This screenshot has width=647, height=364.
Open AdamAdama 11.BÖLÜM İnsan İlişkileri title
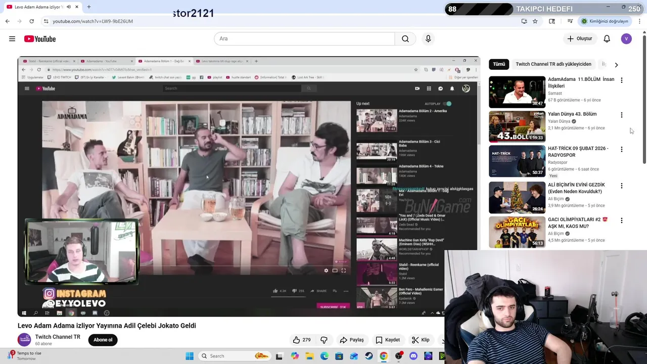coord(581,83)
